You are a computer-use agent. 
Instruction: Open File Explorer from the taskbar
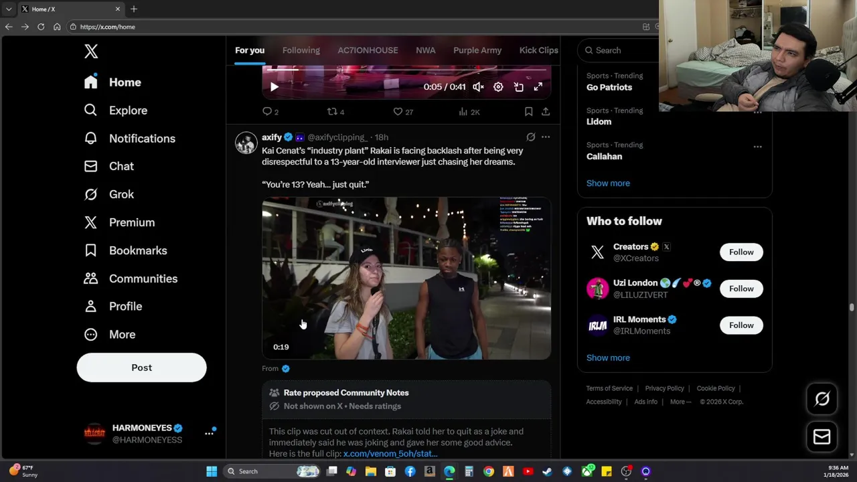coord(371,471)
